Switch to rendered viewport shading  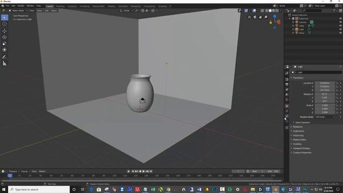point(277,11)
